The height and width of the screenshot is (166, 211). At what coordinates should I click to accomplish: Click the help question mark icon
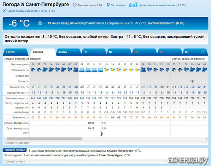click(x=203, y=52)
